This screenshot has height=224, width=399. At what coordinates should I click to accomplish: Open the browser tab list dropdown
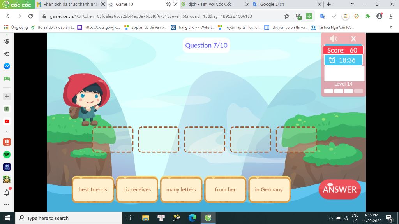click(352, 4)
